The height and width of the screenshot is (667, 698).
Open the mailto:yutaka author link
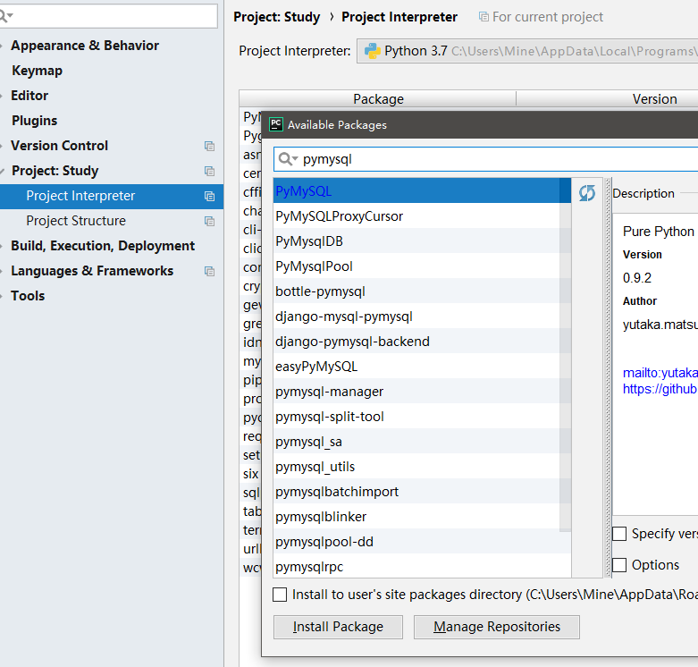point(660,373)
